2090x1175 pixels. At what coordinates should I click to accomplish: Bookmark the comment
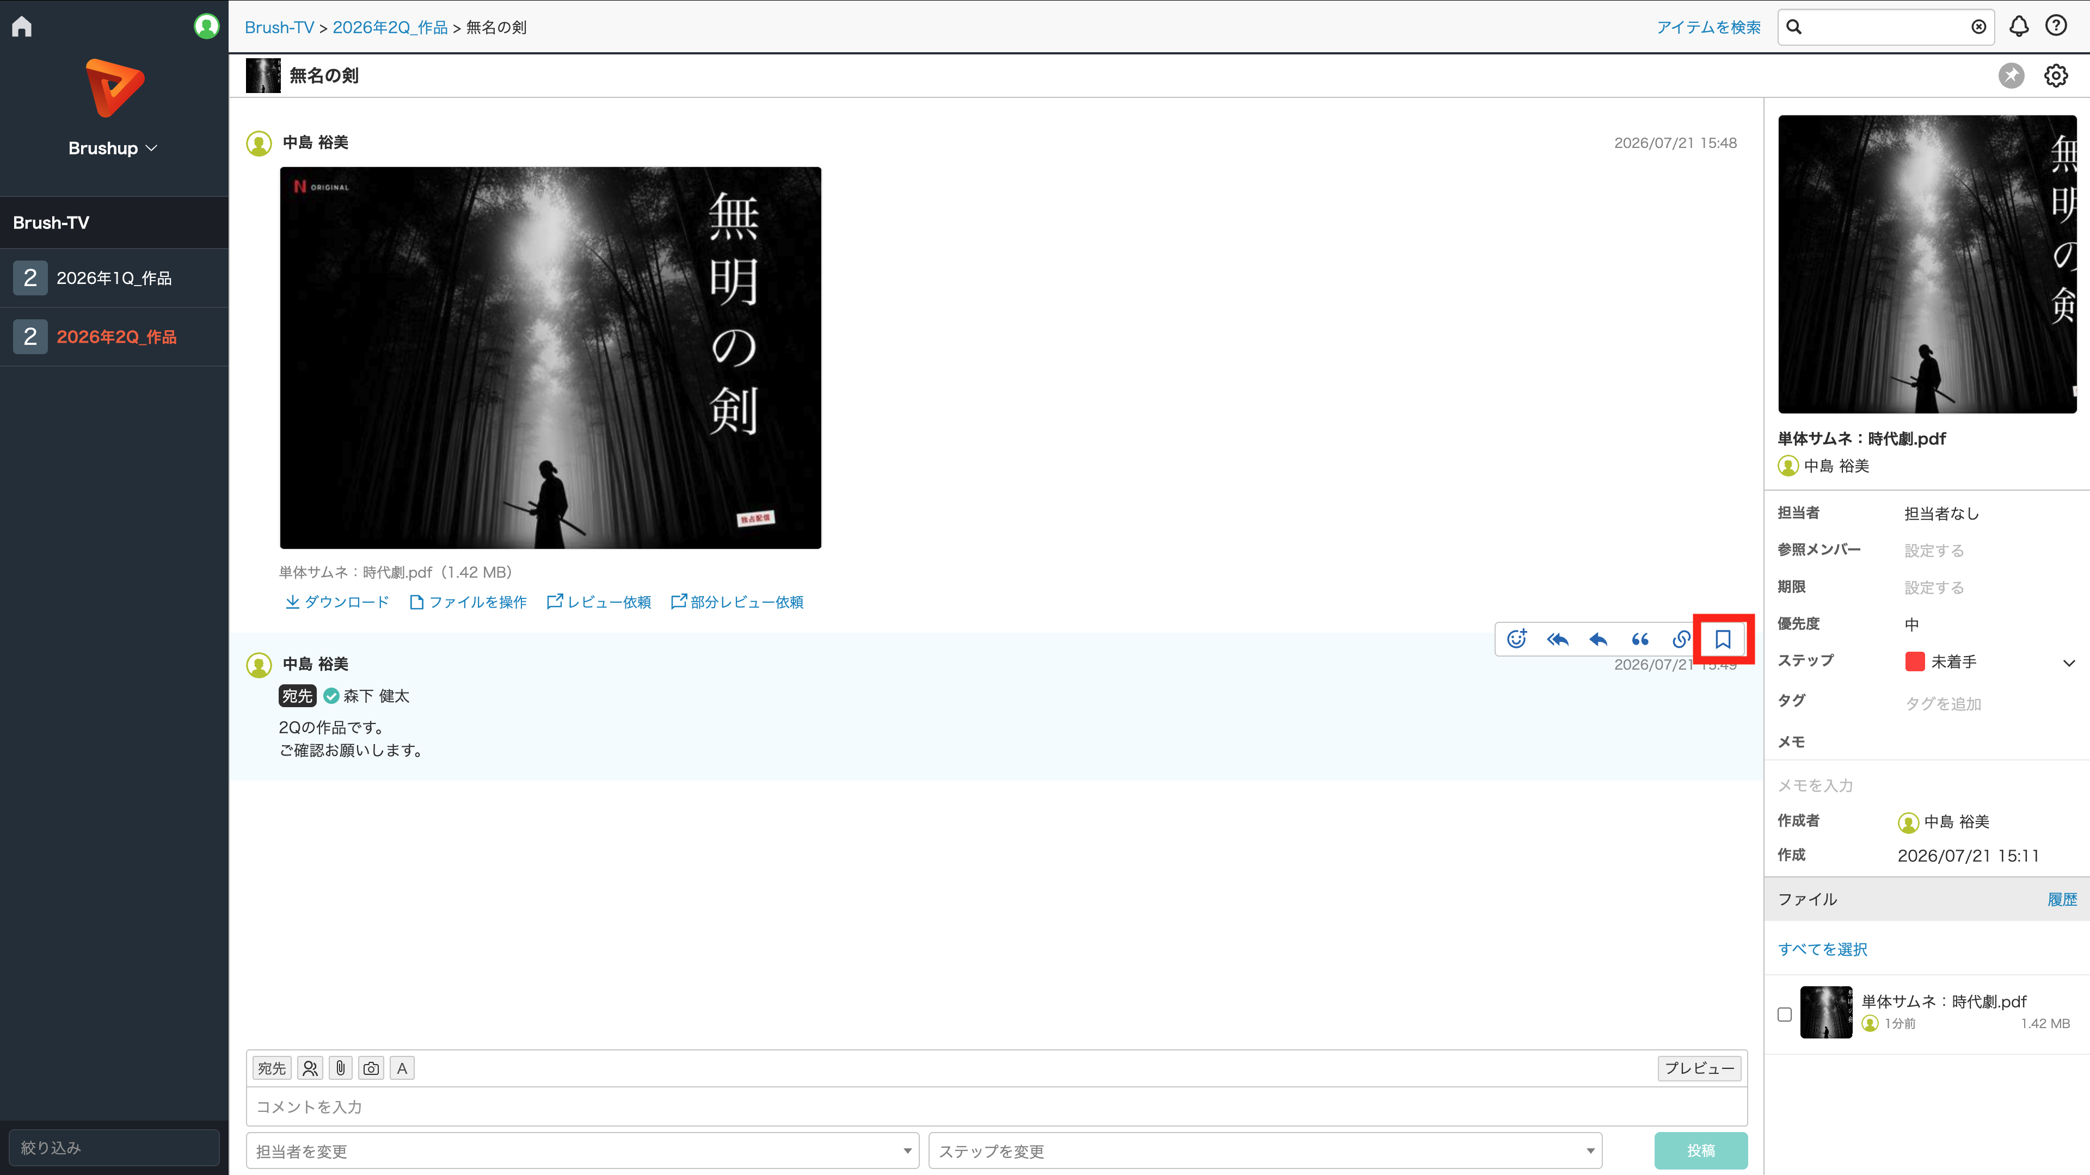(x=1723, y=639)
